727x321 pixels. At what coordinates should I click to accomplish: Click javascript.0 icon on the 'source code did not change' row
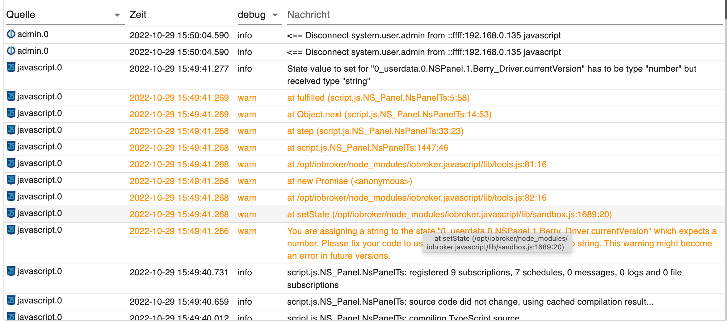click(11, 301)
